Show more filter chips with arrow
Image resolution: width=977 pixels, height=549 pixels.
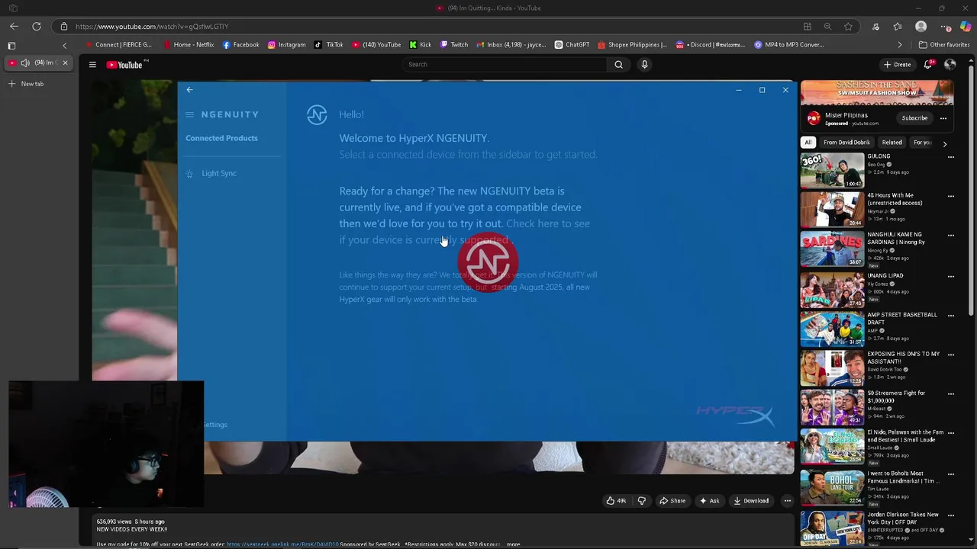click(x=944, y=143)
